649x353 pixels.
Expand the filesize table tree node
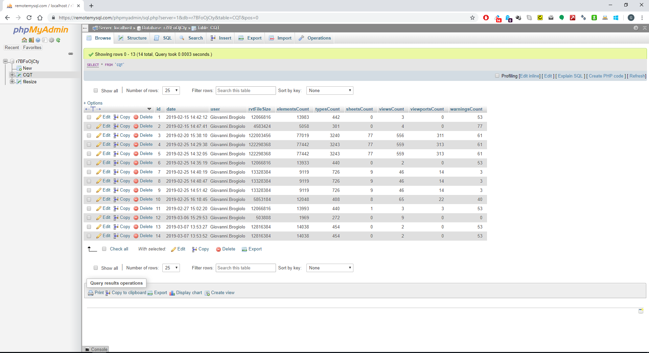(12, 82)
